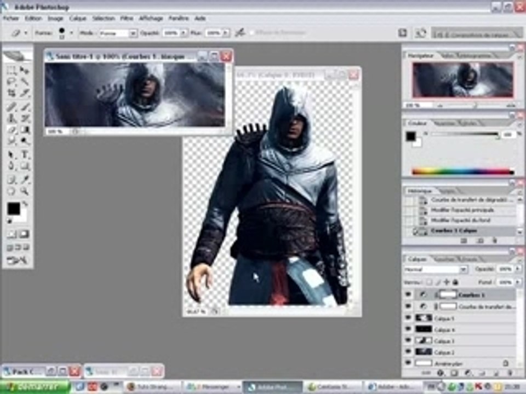Select the Rectangular Marquee tool
This screenshot has height=394, width=526.
pos(12,71)
